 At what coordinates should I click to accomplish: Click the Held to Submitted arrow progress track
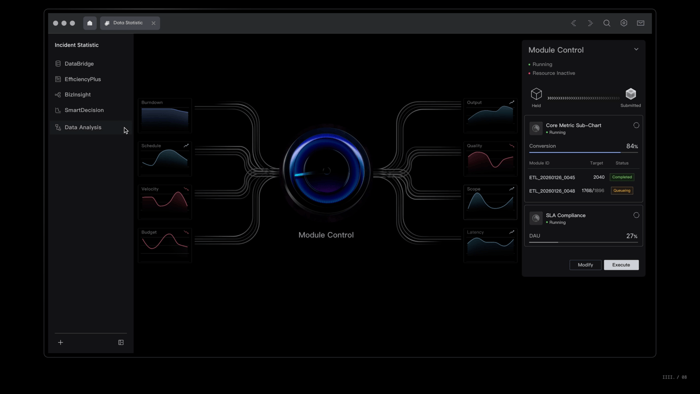583,98
